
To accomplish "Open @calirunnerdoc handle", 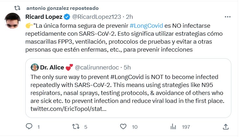I will tap(97, 68).
